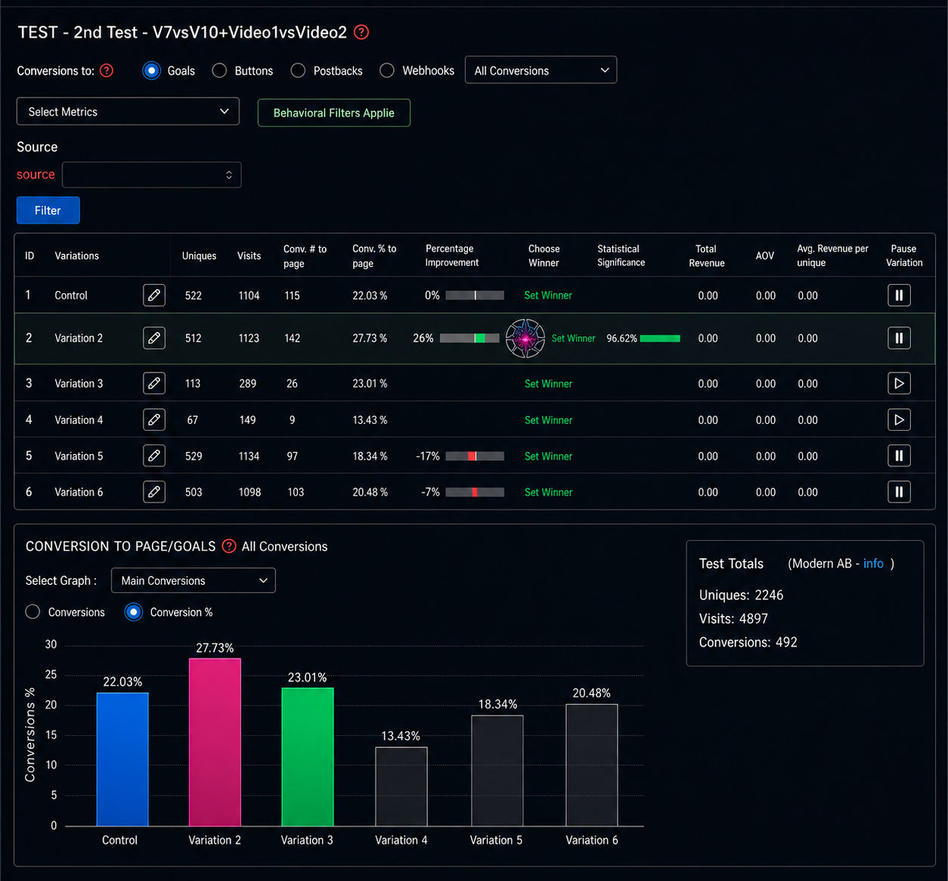
Task: Resume Variation 3 with the play button
Action: (x=899, y=383)
